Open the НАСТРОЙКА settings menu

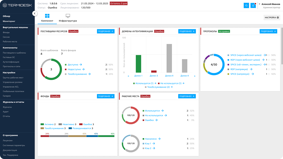tap(272, 18)
